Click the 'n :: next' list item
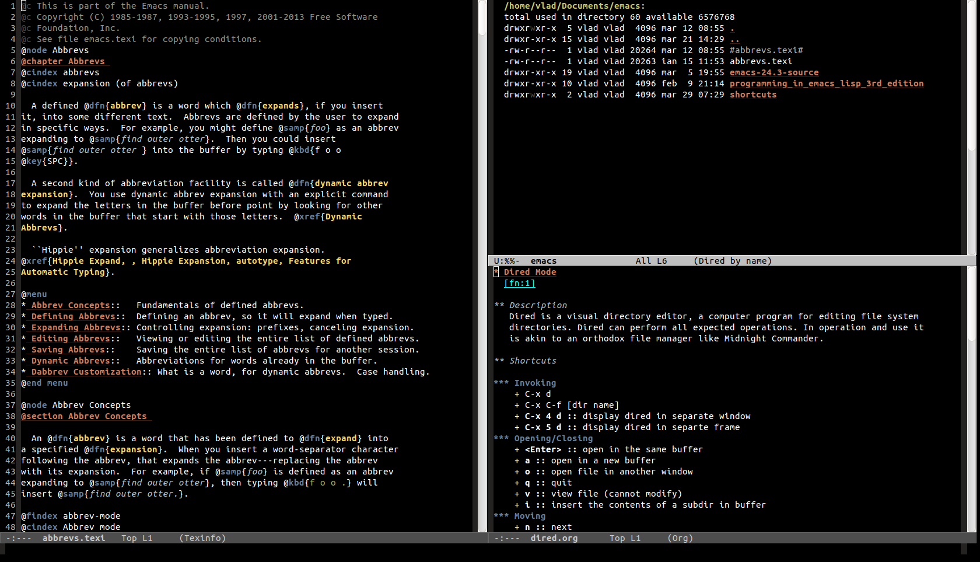 pos(543,527)
